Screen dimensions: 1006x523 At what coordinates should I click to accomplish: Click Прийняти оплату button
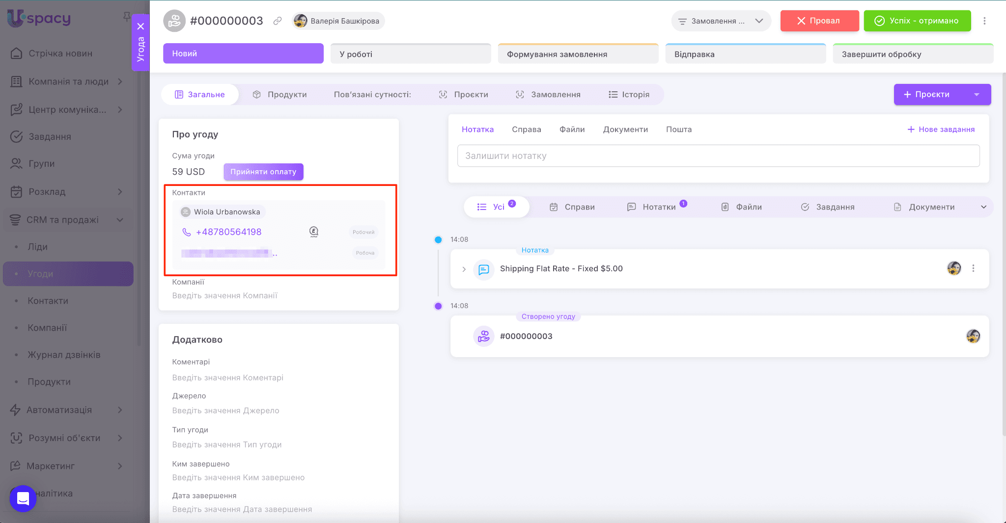pyautogui.click(x=263, y=172)
